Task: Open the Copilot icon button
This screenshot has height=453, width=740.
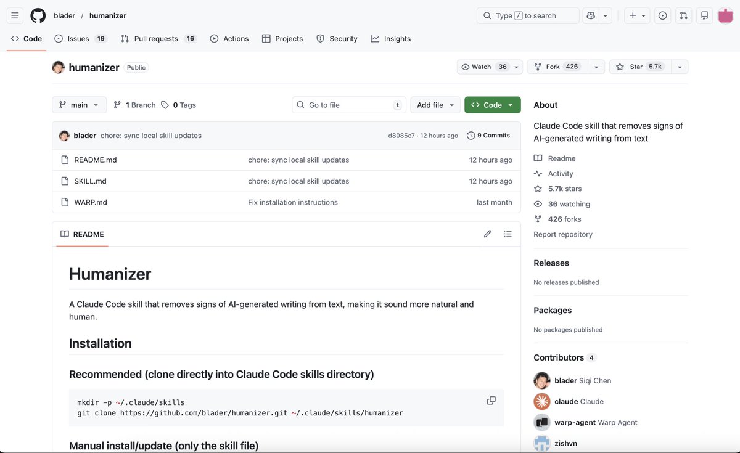Action: click(591, 15)
